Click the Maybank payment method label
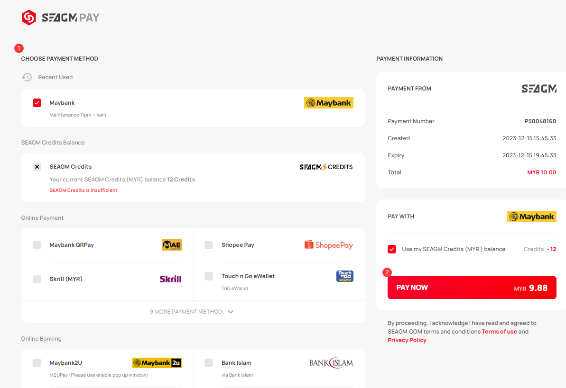Image resolution: width=566 pixels, height=388 pixels. click(x=62, y=103)
